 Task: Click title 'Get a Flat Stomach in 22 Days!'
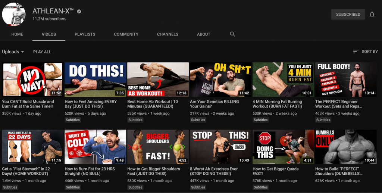(x=26, y=171)
